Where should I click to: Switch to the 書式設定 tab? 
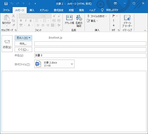tap(58, 10)
